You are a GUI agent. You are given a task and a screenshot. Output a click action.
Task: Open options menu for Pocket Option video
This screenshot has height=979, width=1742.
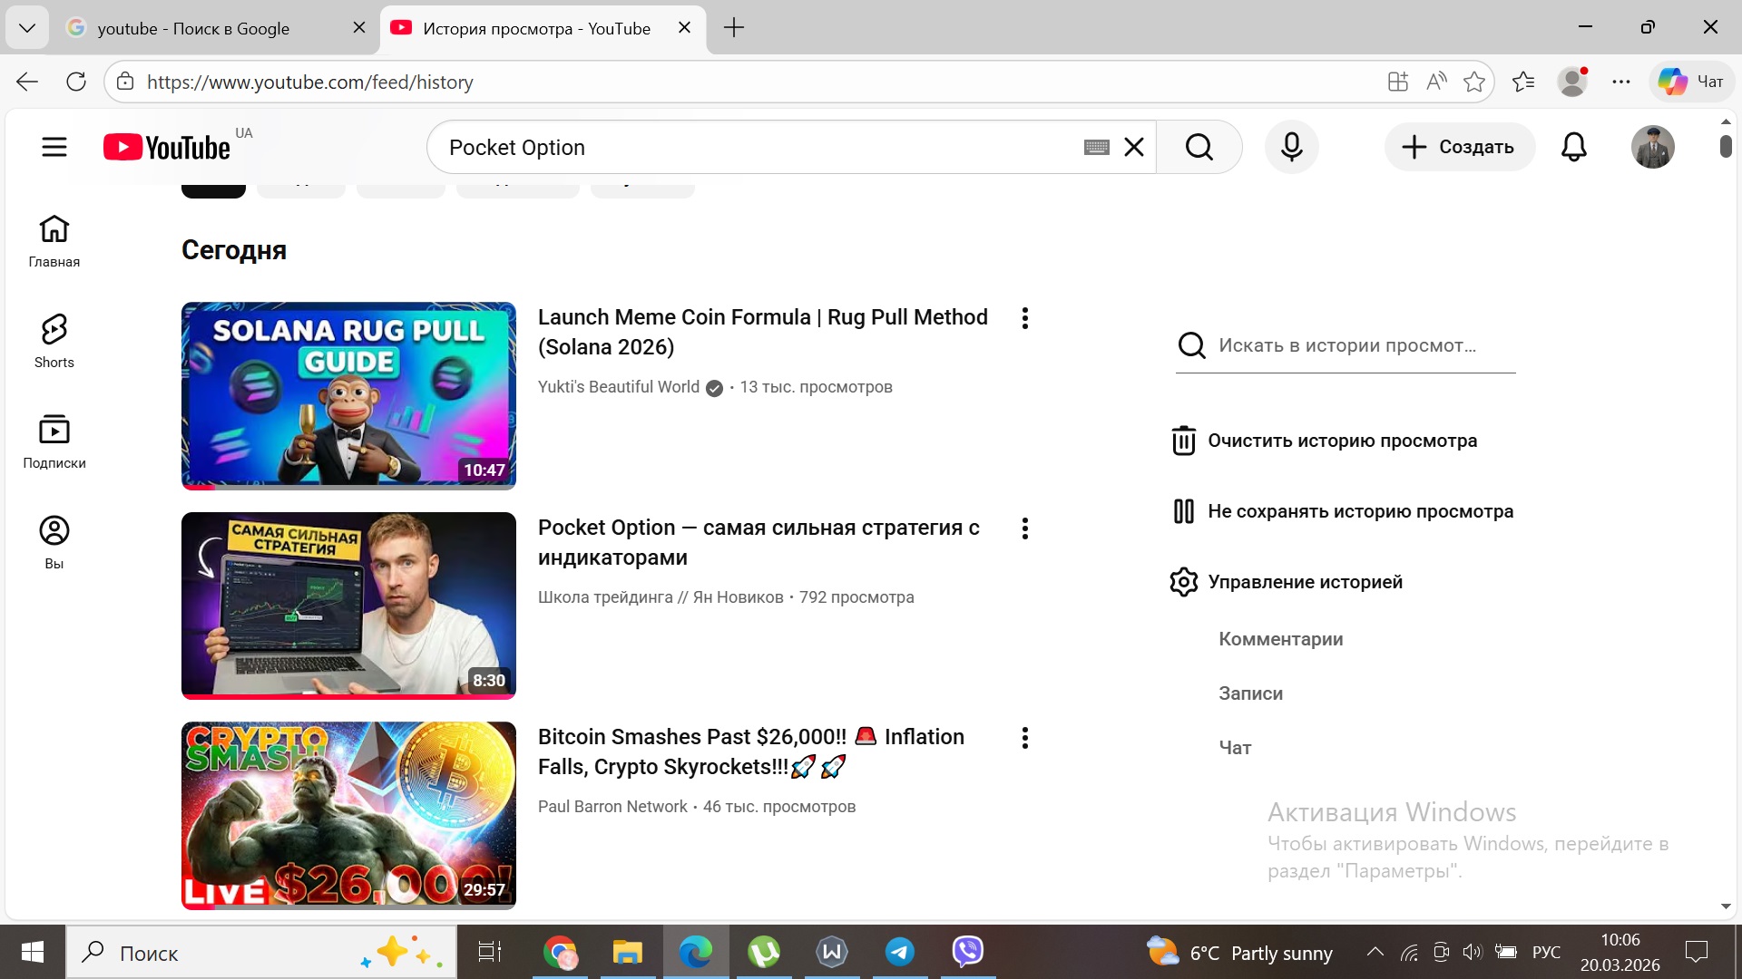[1024, 528]
